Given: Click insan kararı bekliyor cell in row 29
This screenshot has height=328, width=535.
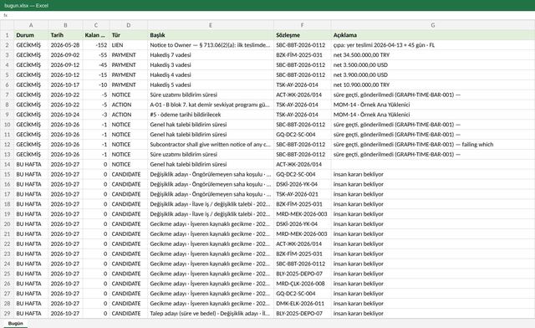Looking at the screenshot, I should 433,313.
